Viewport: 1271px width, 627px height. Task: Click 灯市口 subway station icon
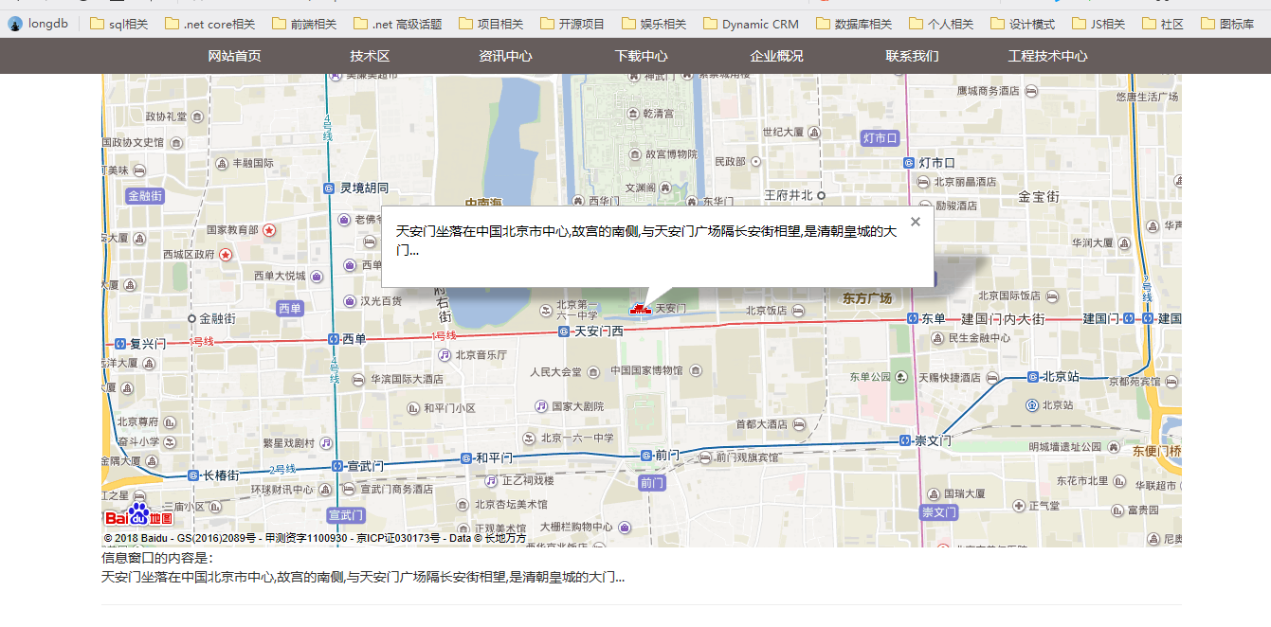click(909, 163)
